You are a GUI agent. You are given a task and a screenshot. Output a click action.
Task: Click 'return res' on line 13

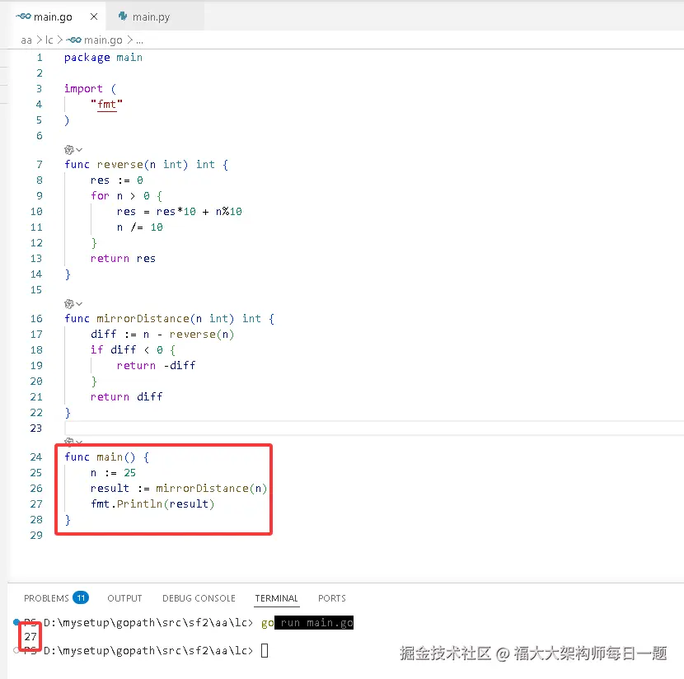(x=123, y=259)
